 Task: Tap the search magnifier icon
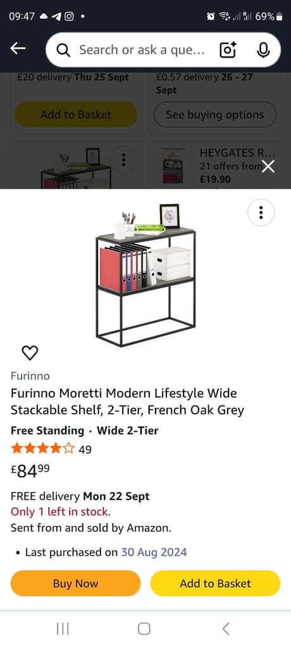(63, 50)
